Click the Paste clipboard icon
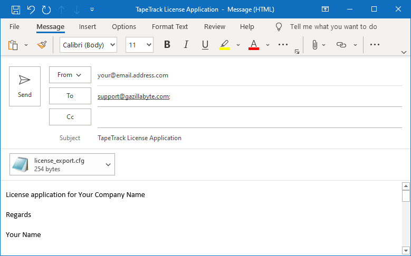The image size is (411, 256). [x=13, y=45]
